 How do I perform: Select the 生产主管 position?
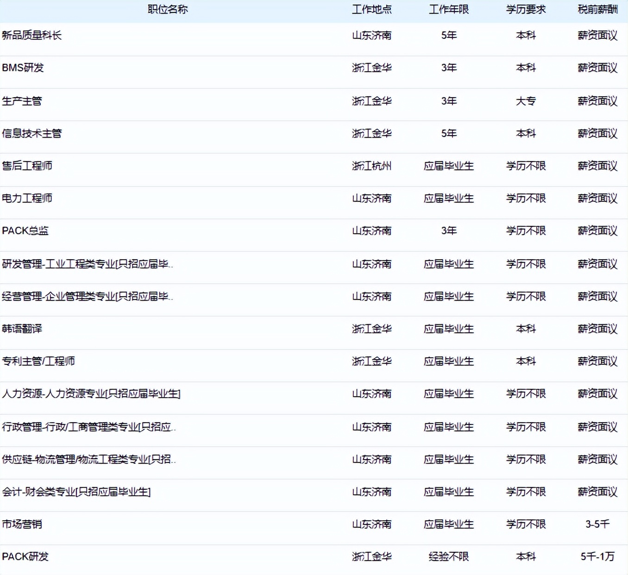point(21,101)
